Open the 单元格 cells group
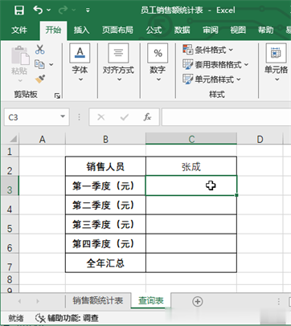Viewport: 291px width, 326px height. (x=277, y=63)
